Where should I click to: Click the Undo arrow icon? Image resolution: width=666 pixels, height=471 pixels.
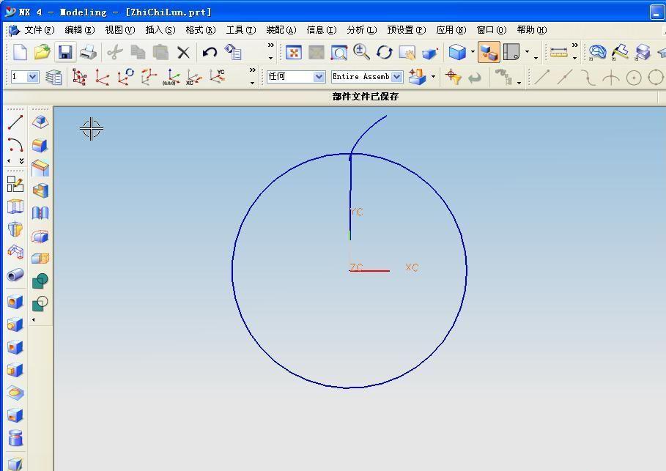(x=210, y=52)
